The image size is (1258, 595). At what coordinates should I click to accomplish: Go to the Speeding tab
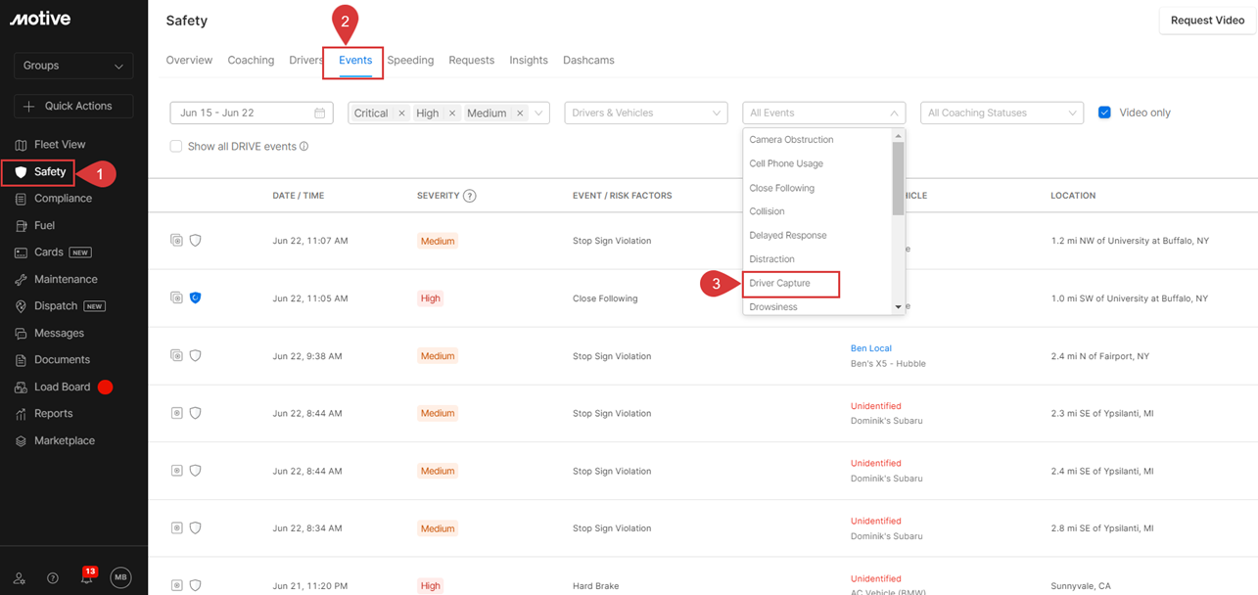click(410, 61)
